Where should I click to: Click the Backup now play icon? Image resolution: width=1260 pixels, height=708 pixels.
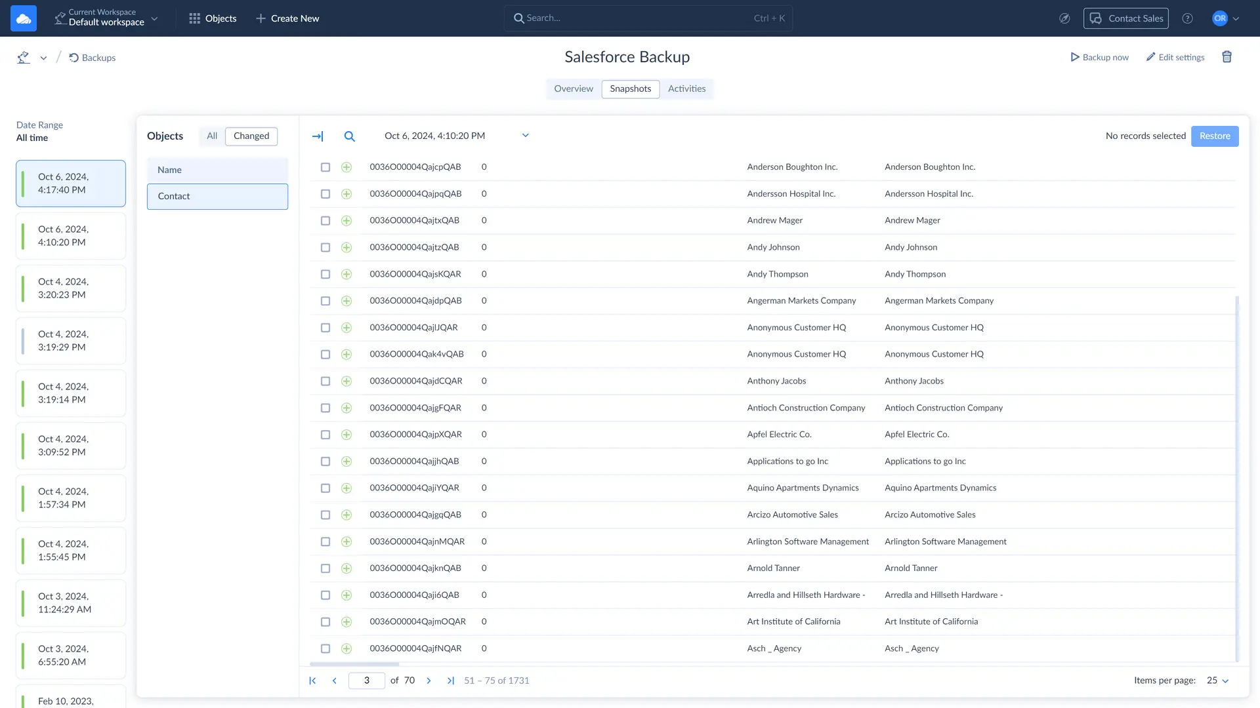pos(1075,57)
